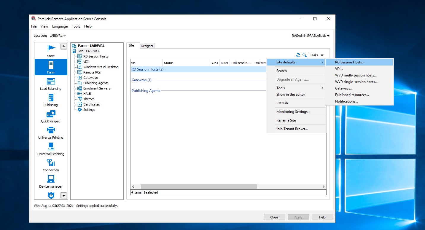Open the View menu
The width and height of the screenshot is (425, 230).
pyautogui.click(x=44, y=26)
